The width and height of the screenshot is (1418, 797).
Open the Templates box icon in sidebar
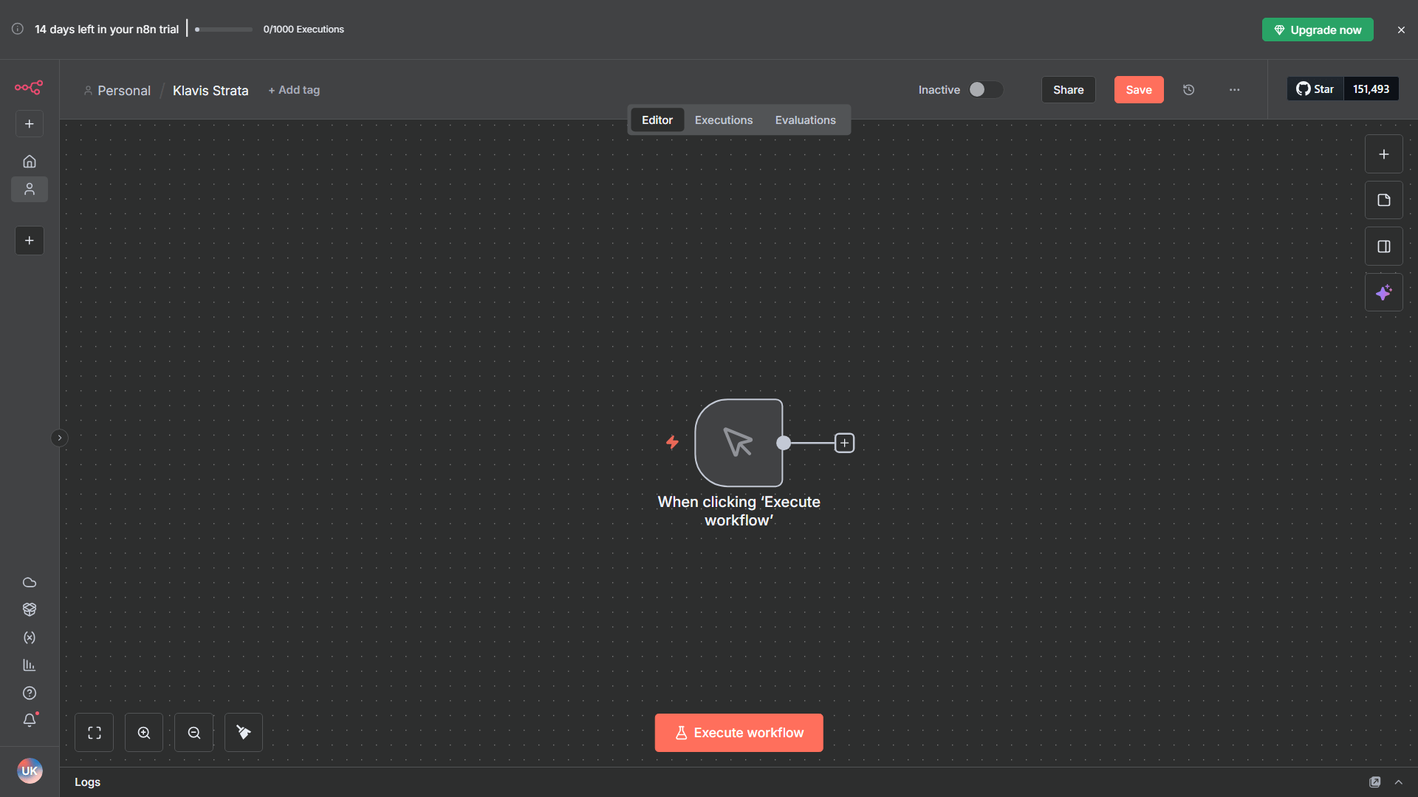pos(30,609)
